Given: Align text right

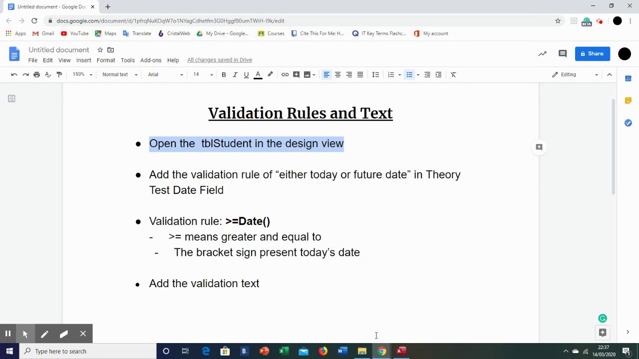Looking at the screenshot, I should (349, 75).
